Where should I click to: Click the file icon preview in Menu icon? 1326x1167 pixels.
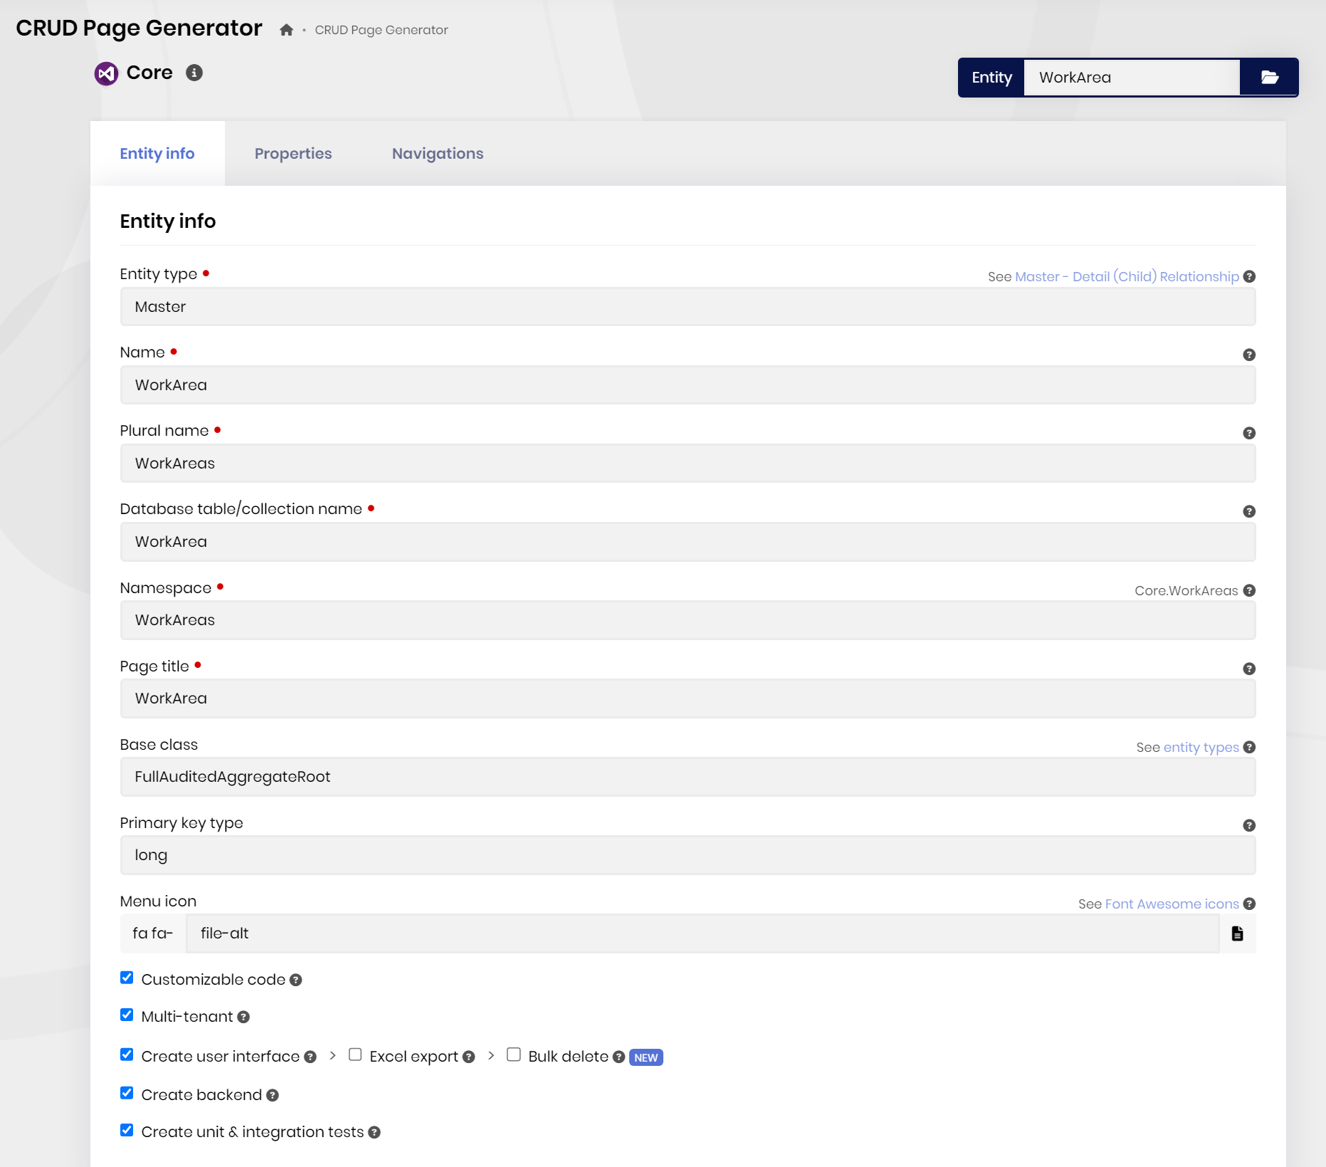[x=1237, y=933]
